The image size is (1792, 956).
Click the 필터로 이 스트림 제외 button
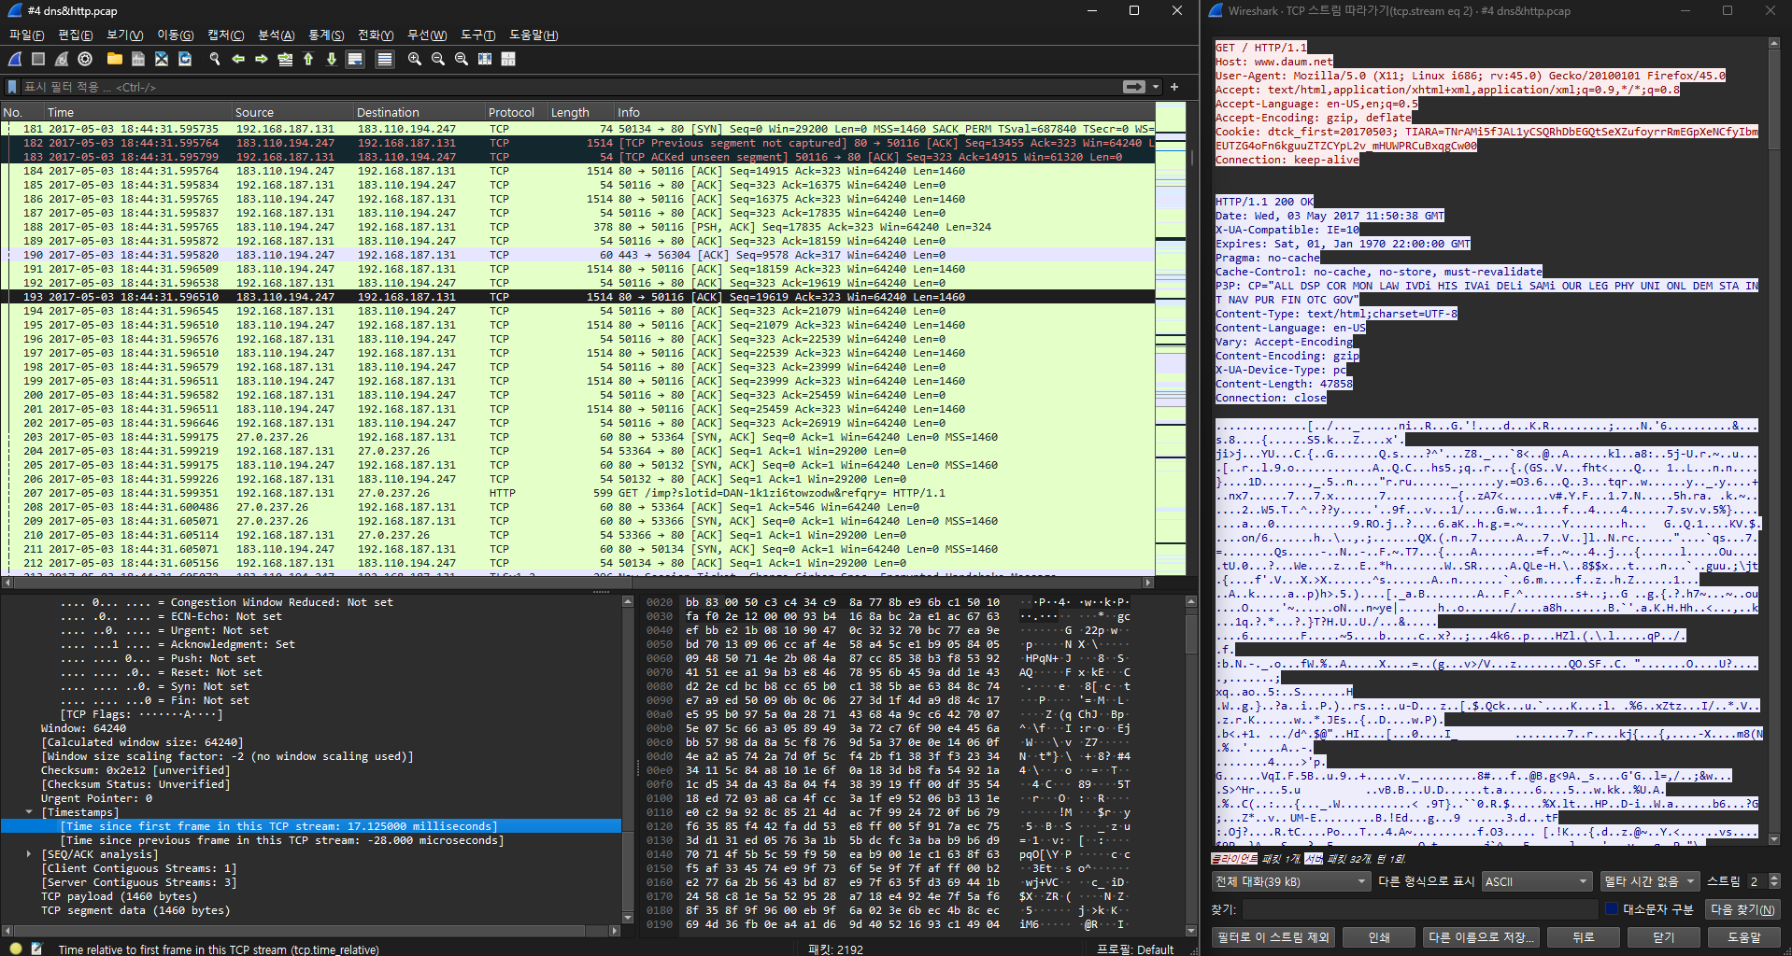click(1273, 937)
